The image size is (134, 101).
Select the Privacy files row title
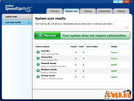click(x=47, y=57)
